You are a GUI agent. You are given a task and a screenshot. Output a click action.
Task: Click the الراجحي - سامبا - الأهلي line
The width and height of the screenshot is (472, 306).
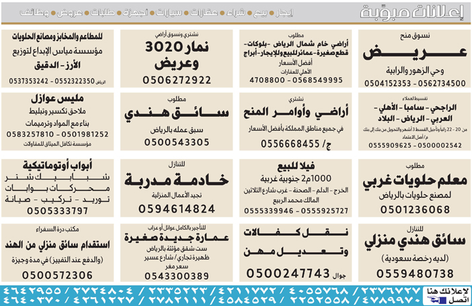click(415, 107)
